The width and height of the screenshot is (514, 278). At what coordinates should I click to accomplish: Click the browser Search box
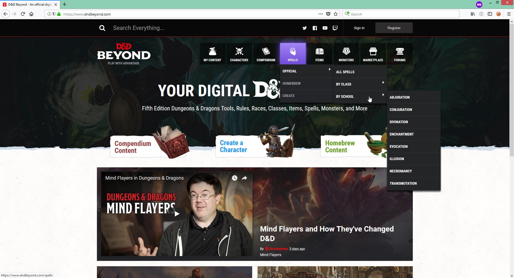[x=401, y=14]
